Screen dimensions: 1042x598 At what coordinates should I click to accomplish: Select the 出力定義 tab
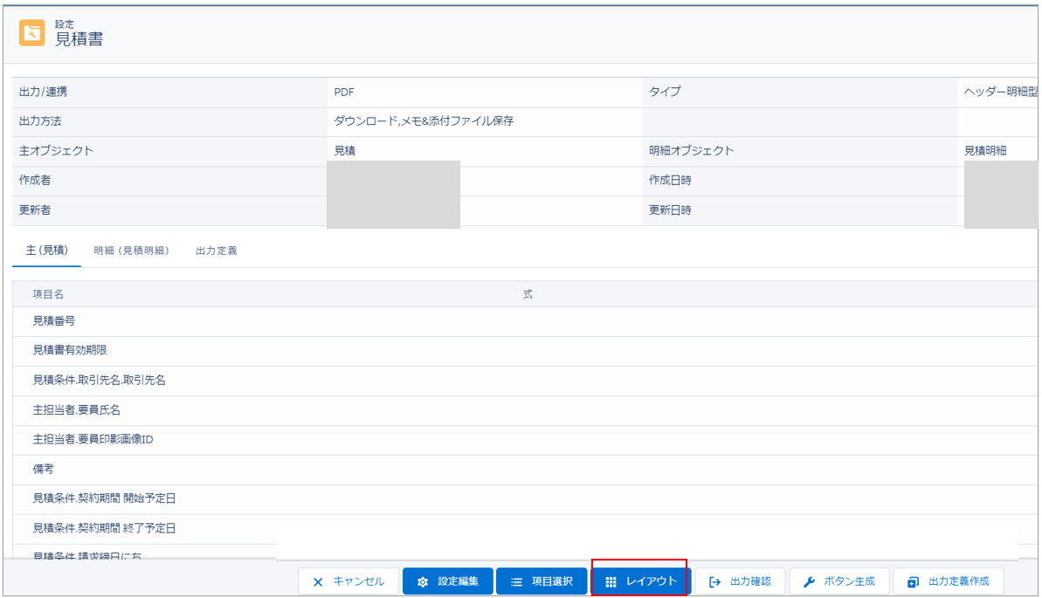(x=216, y=251)
